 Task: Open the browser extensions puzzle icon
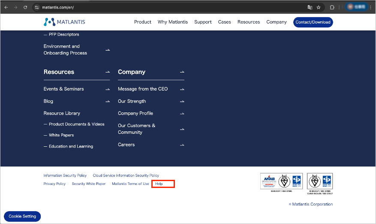pyautogui.click(x=332, y=7)
